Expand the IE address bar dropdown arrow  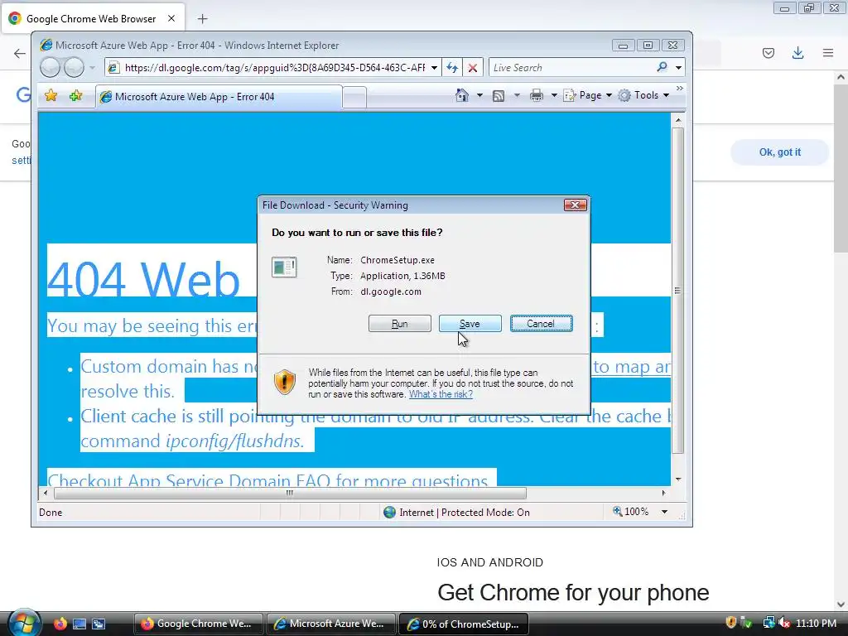tap(434, 68)
